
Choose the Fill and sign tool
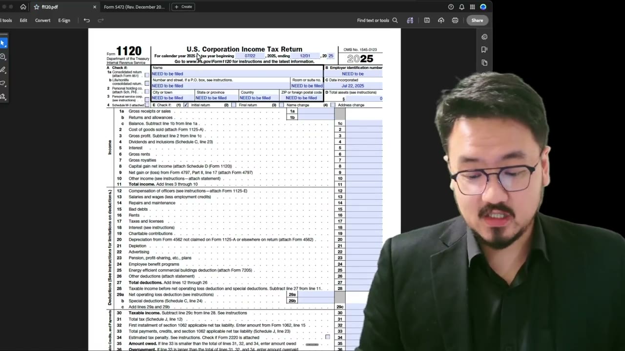pos(3,97)
